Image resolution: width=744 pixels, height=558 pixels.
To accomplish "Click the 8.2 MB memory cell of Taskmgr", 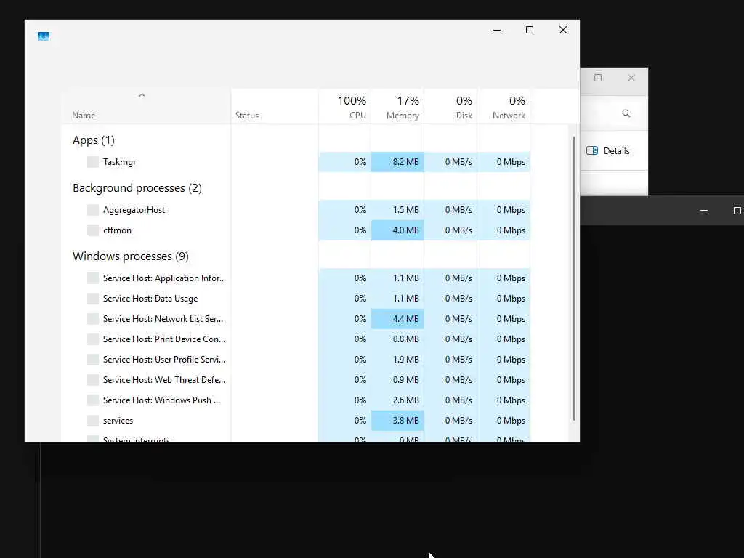I will tap(397, 162).
